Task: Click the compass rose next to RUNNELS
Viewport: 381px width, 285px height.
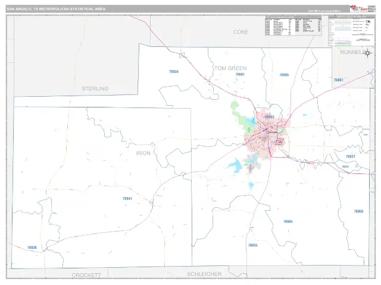Action: (368, 53)
